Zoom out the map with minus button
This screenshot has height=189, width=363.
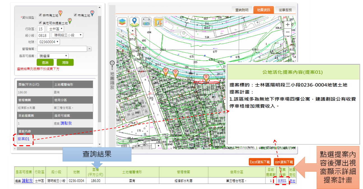[x=288, y=32]
